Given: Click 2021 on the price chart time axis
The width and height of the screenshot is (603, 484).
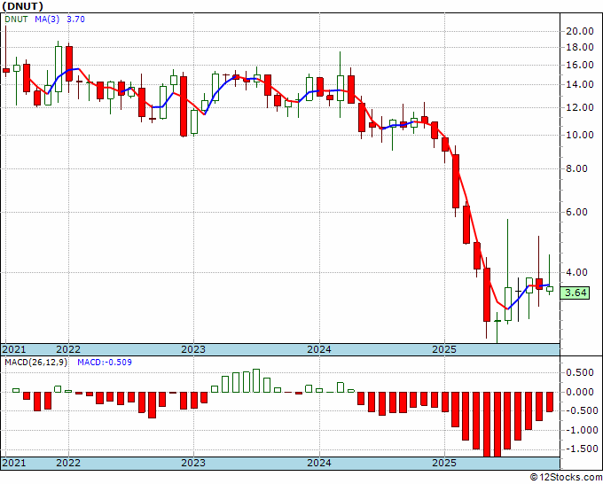Looking at the screenshot, I should tap(14, 349).
